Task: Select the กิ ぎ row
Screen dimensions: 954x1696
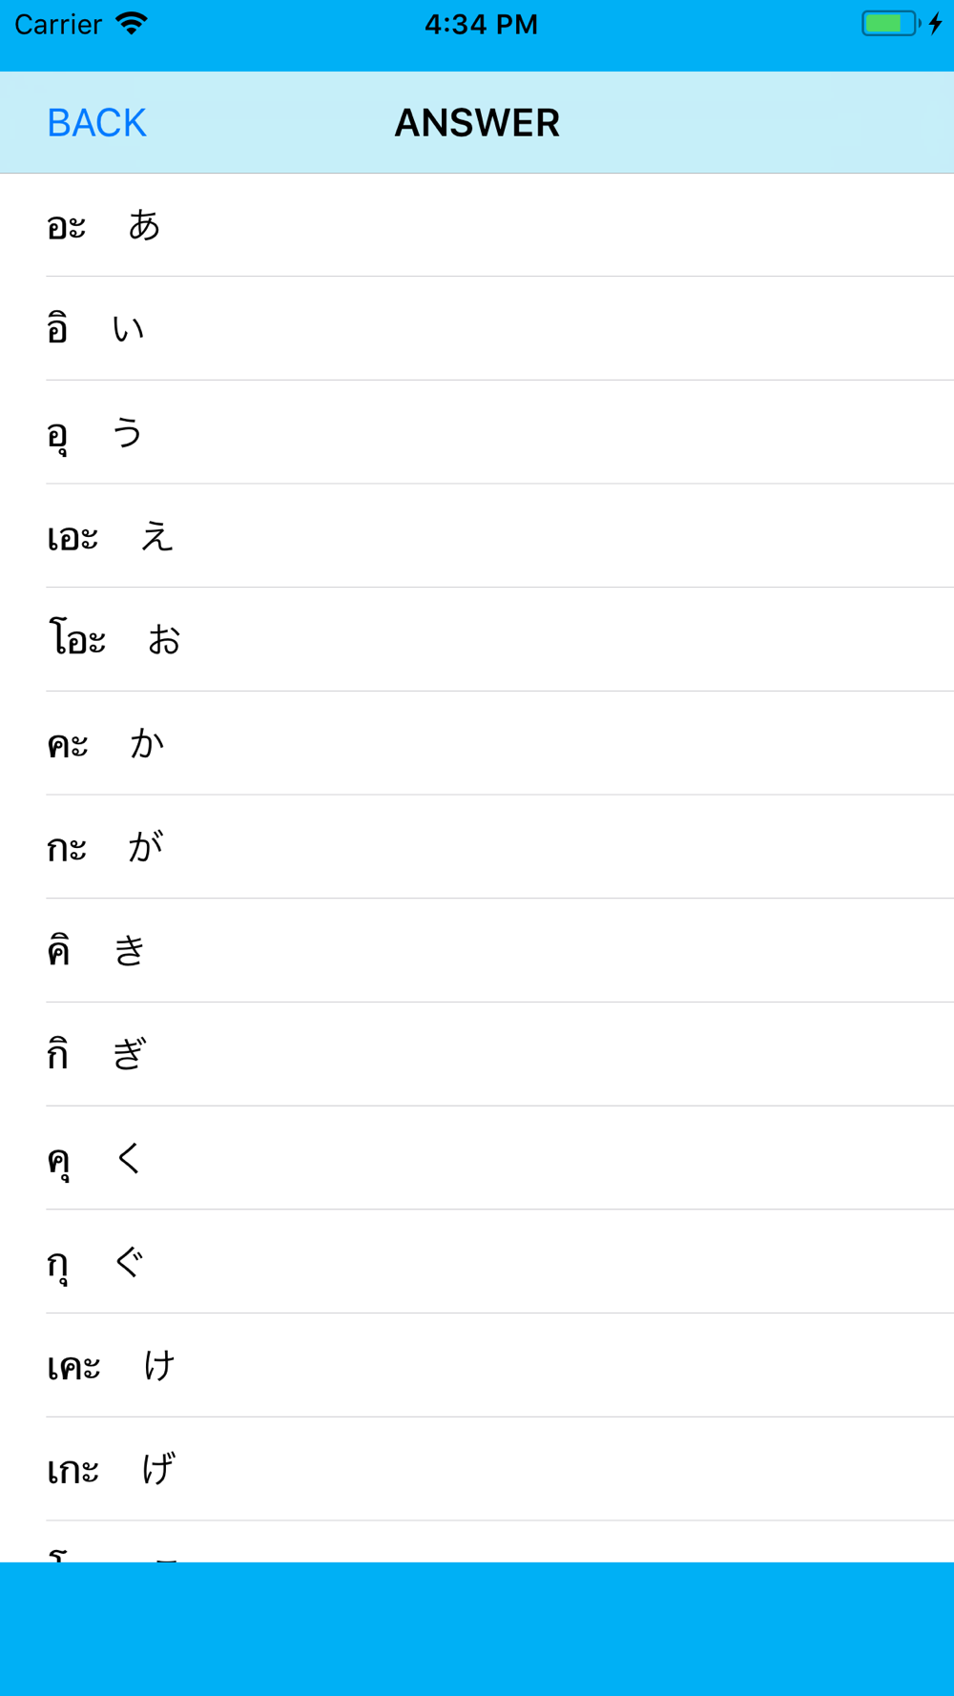Action: coord(477,1054)
